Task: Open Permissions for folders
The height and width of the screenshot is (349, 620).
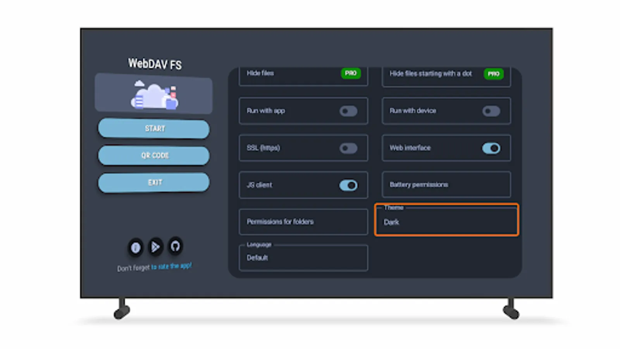Action: pos(303,221)
